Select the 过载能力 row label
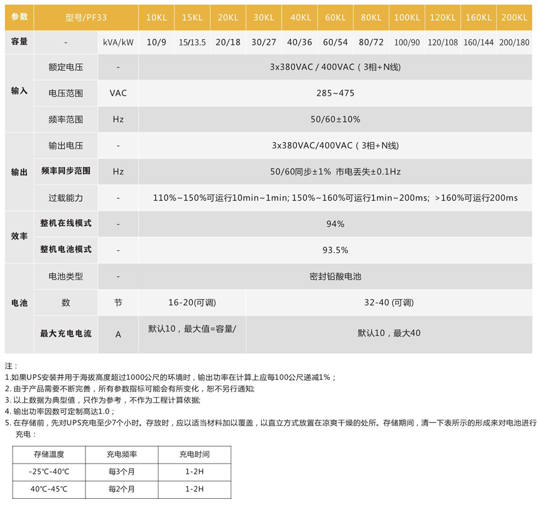This screenshot has width=538, height=509. (65, 198)
